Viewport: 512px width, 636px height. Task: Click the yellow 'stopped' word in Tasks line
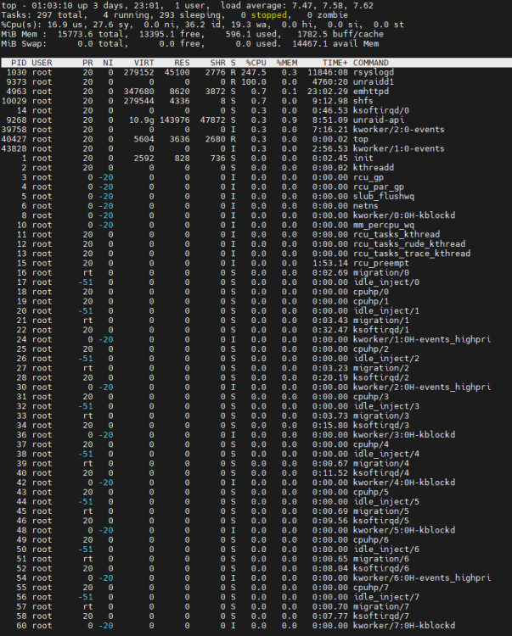269,15
